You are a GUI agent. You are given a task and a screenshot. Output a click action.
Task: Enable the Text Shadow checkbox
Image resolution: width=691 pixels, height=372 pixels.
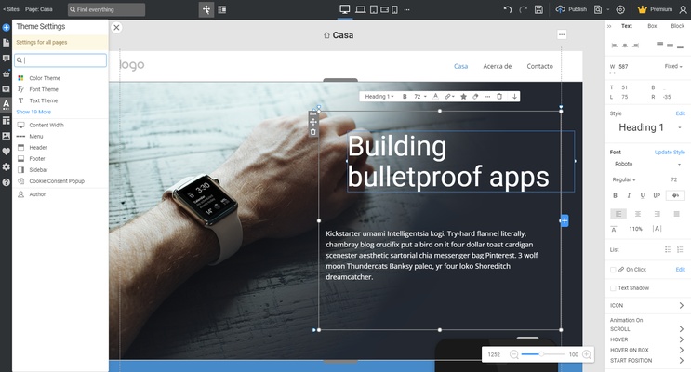pos(613,287)
